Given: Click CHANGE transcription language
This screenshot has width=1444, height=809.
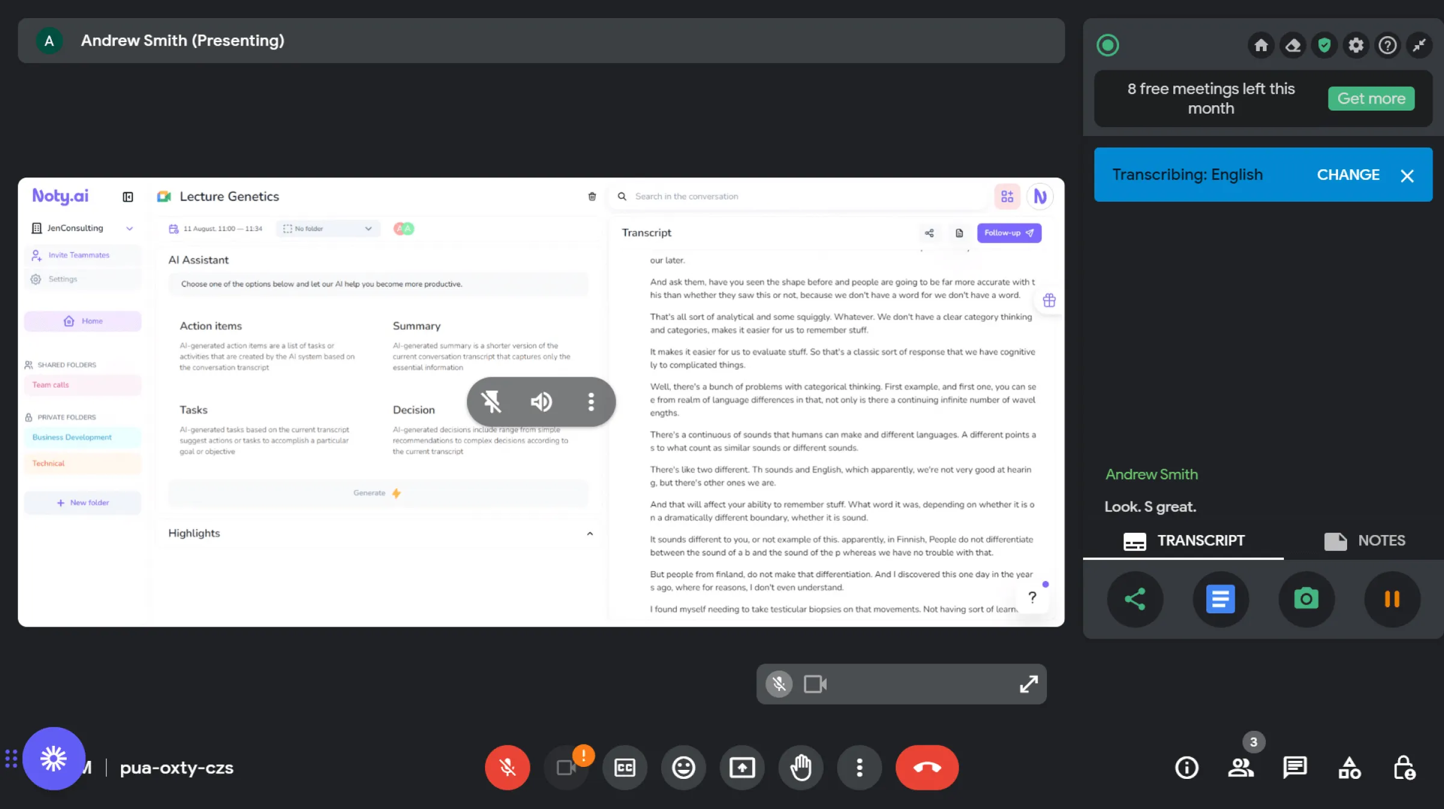Looking at the screenshot, I should (1348, 175).
